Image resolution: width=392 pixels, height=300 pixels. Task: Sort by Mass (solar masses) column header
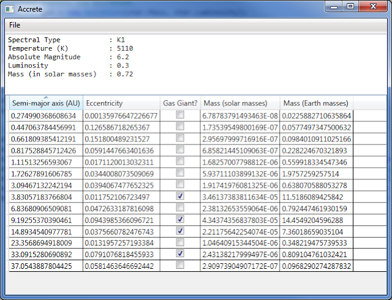pyautogui.click(x=240, y=103)
